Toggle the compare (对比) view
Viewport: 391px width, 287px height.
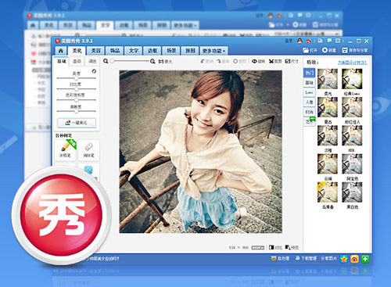point(275,247)
